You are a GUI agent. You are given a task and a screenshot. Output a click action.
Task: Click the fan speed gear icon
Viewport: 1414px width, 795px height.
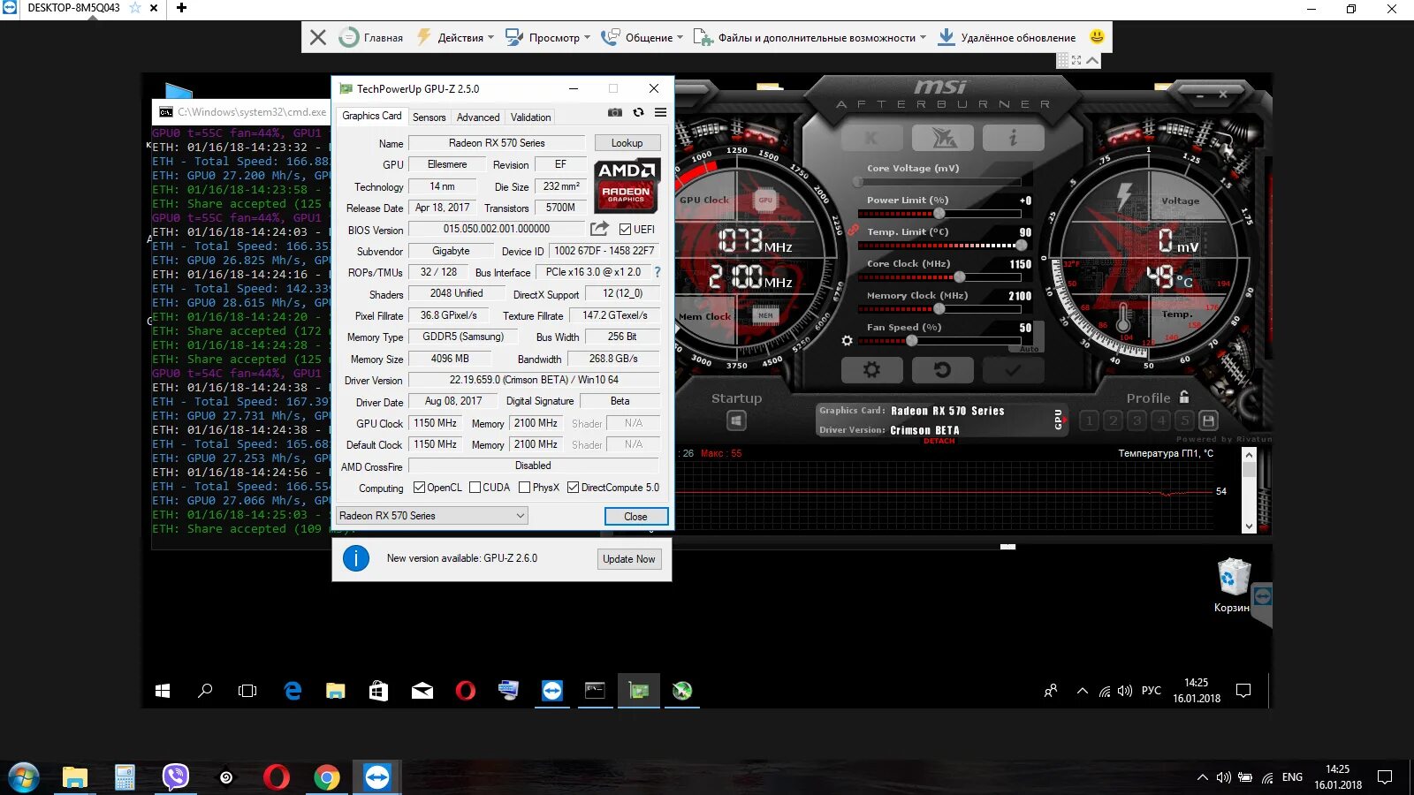(847, 340)
